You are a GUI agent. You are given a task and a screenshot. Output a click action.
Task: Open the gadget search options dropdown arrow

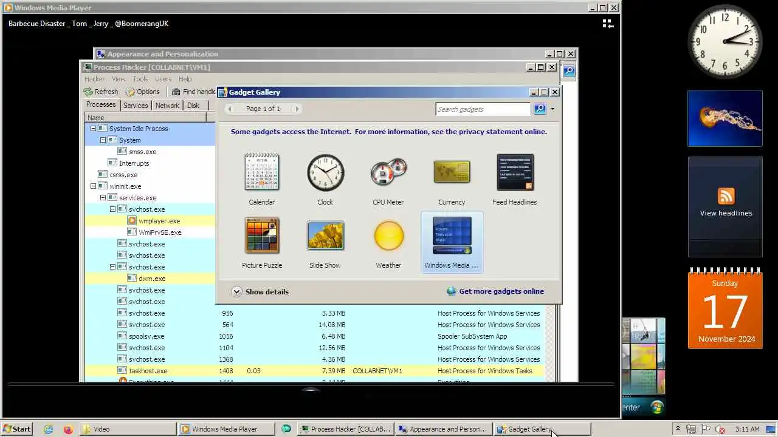click(x=553, y=109)
